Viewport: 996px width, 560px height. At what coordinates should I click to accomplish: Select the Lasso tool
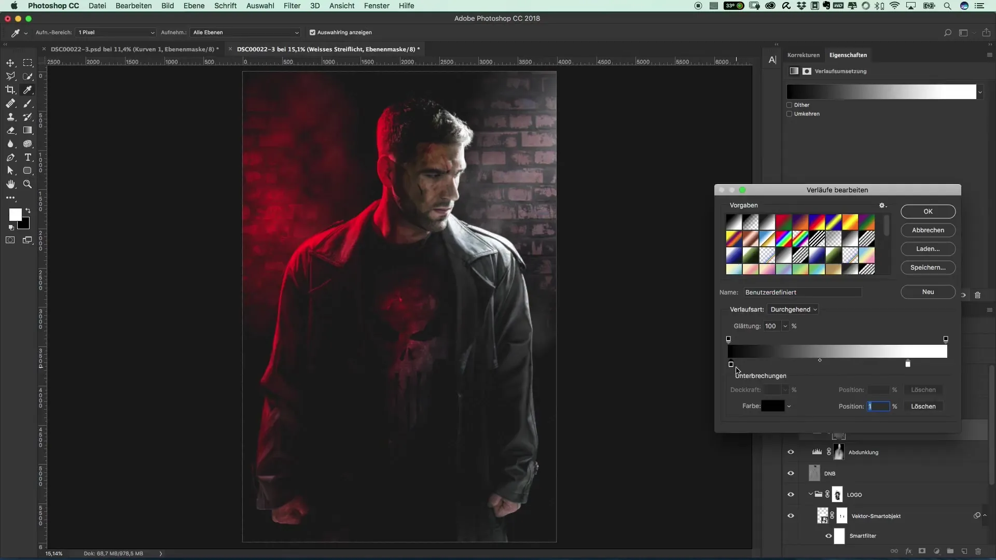(x=10, y=76)
